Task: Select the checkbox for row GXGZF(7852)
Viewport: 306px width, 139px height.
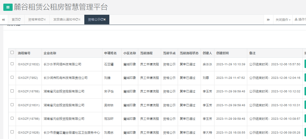Action: (12, 77)
